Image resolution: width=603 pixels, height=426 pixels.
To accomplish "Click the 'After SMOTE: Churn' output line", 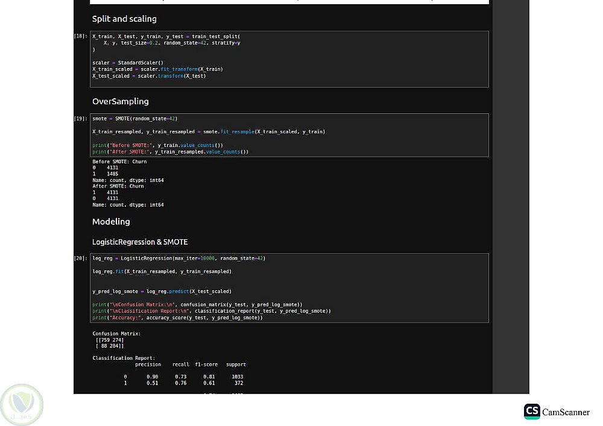I will 118,186.
